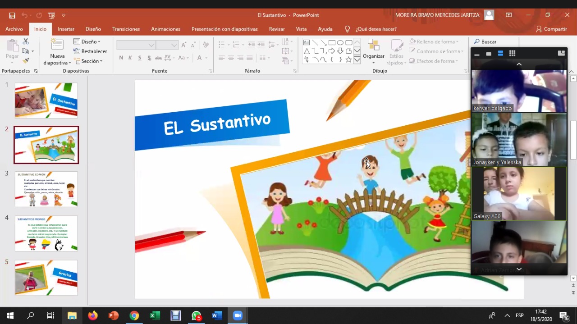This screenshot has width=577, height=324.
Task: Select the 5-point star shape
Action: (348, 59)
